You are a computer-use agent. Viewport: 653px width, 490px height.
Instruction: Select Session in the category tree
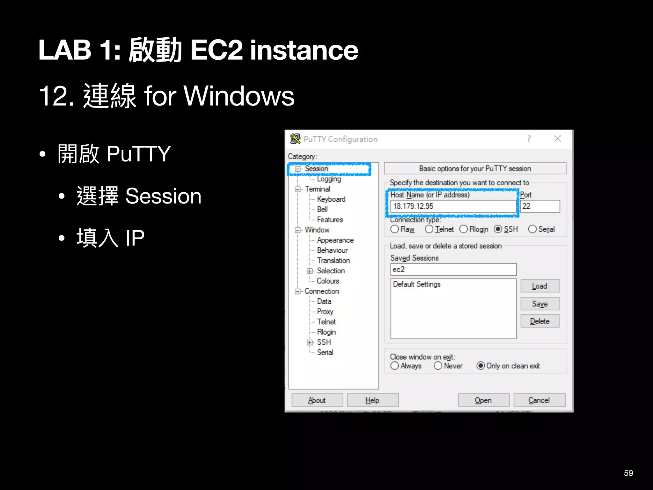(x=316, y=168)
